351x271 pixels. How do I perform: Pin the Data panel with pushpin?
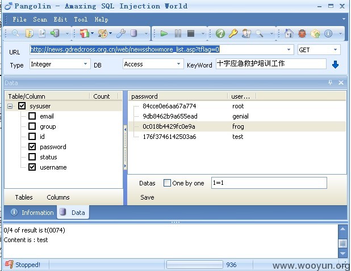[x=330, y=82]
